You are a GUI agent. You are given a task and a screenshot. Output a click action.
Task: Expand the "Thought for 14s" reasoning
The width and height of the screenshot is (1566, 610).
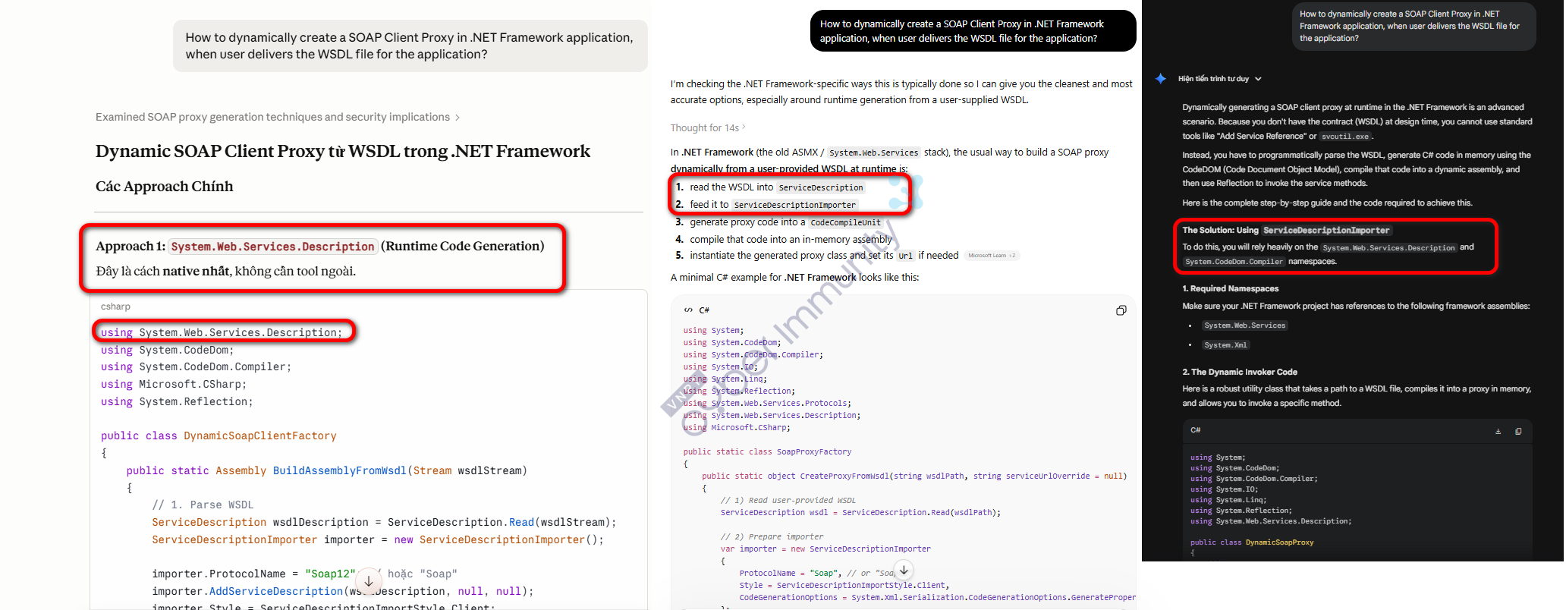707,128
